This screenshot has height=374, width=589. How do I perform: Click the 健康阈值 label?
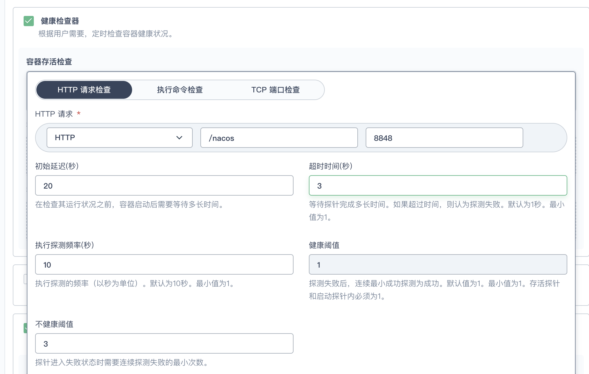(x=324, y=245)
